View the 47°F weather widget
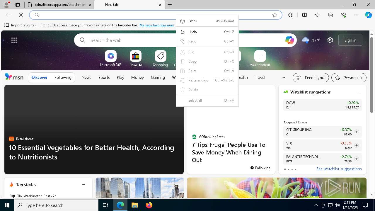The height and width of the screenshot is (211, 375). click(311, 40)
